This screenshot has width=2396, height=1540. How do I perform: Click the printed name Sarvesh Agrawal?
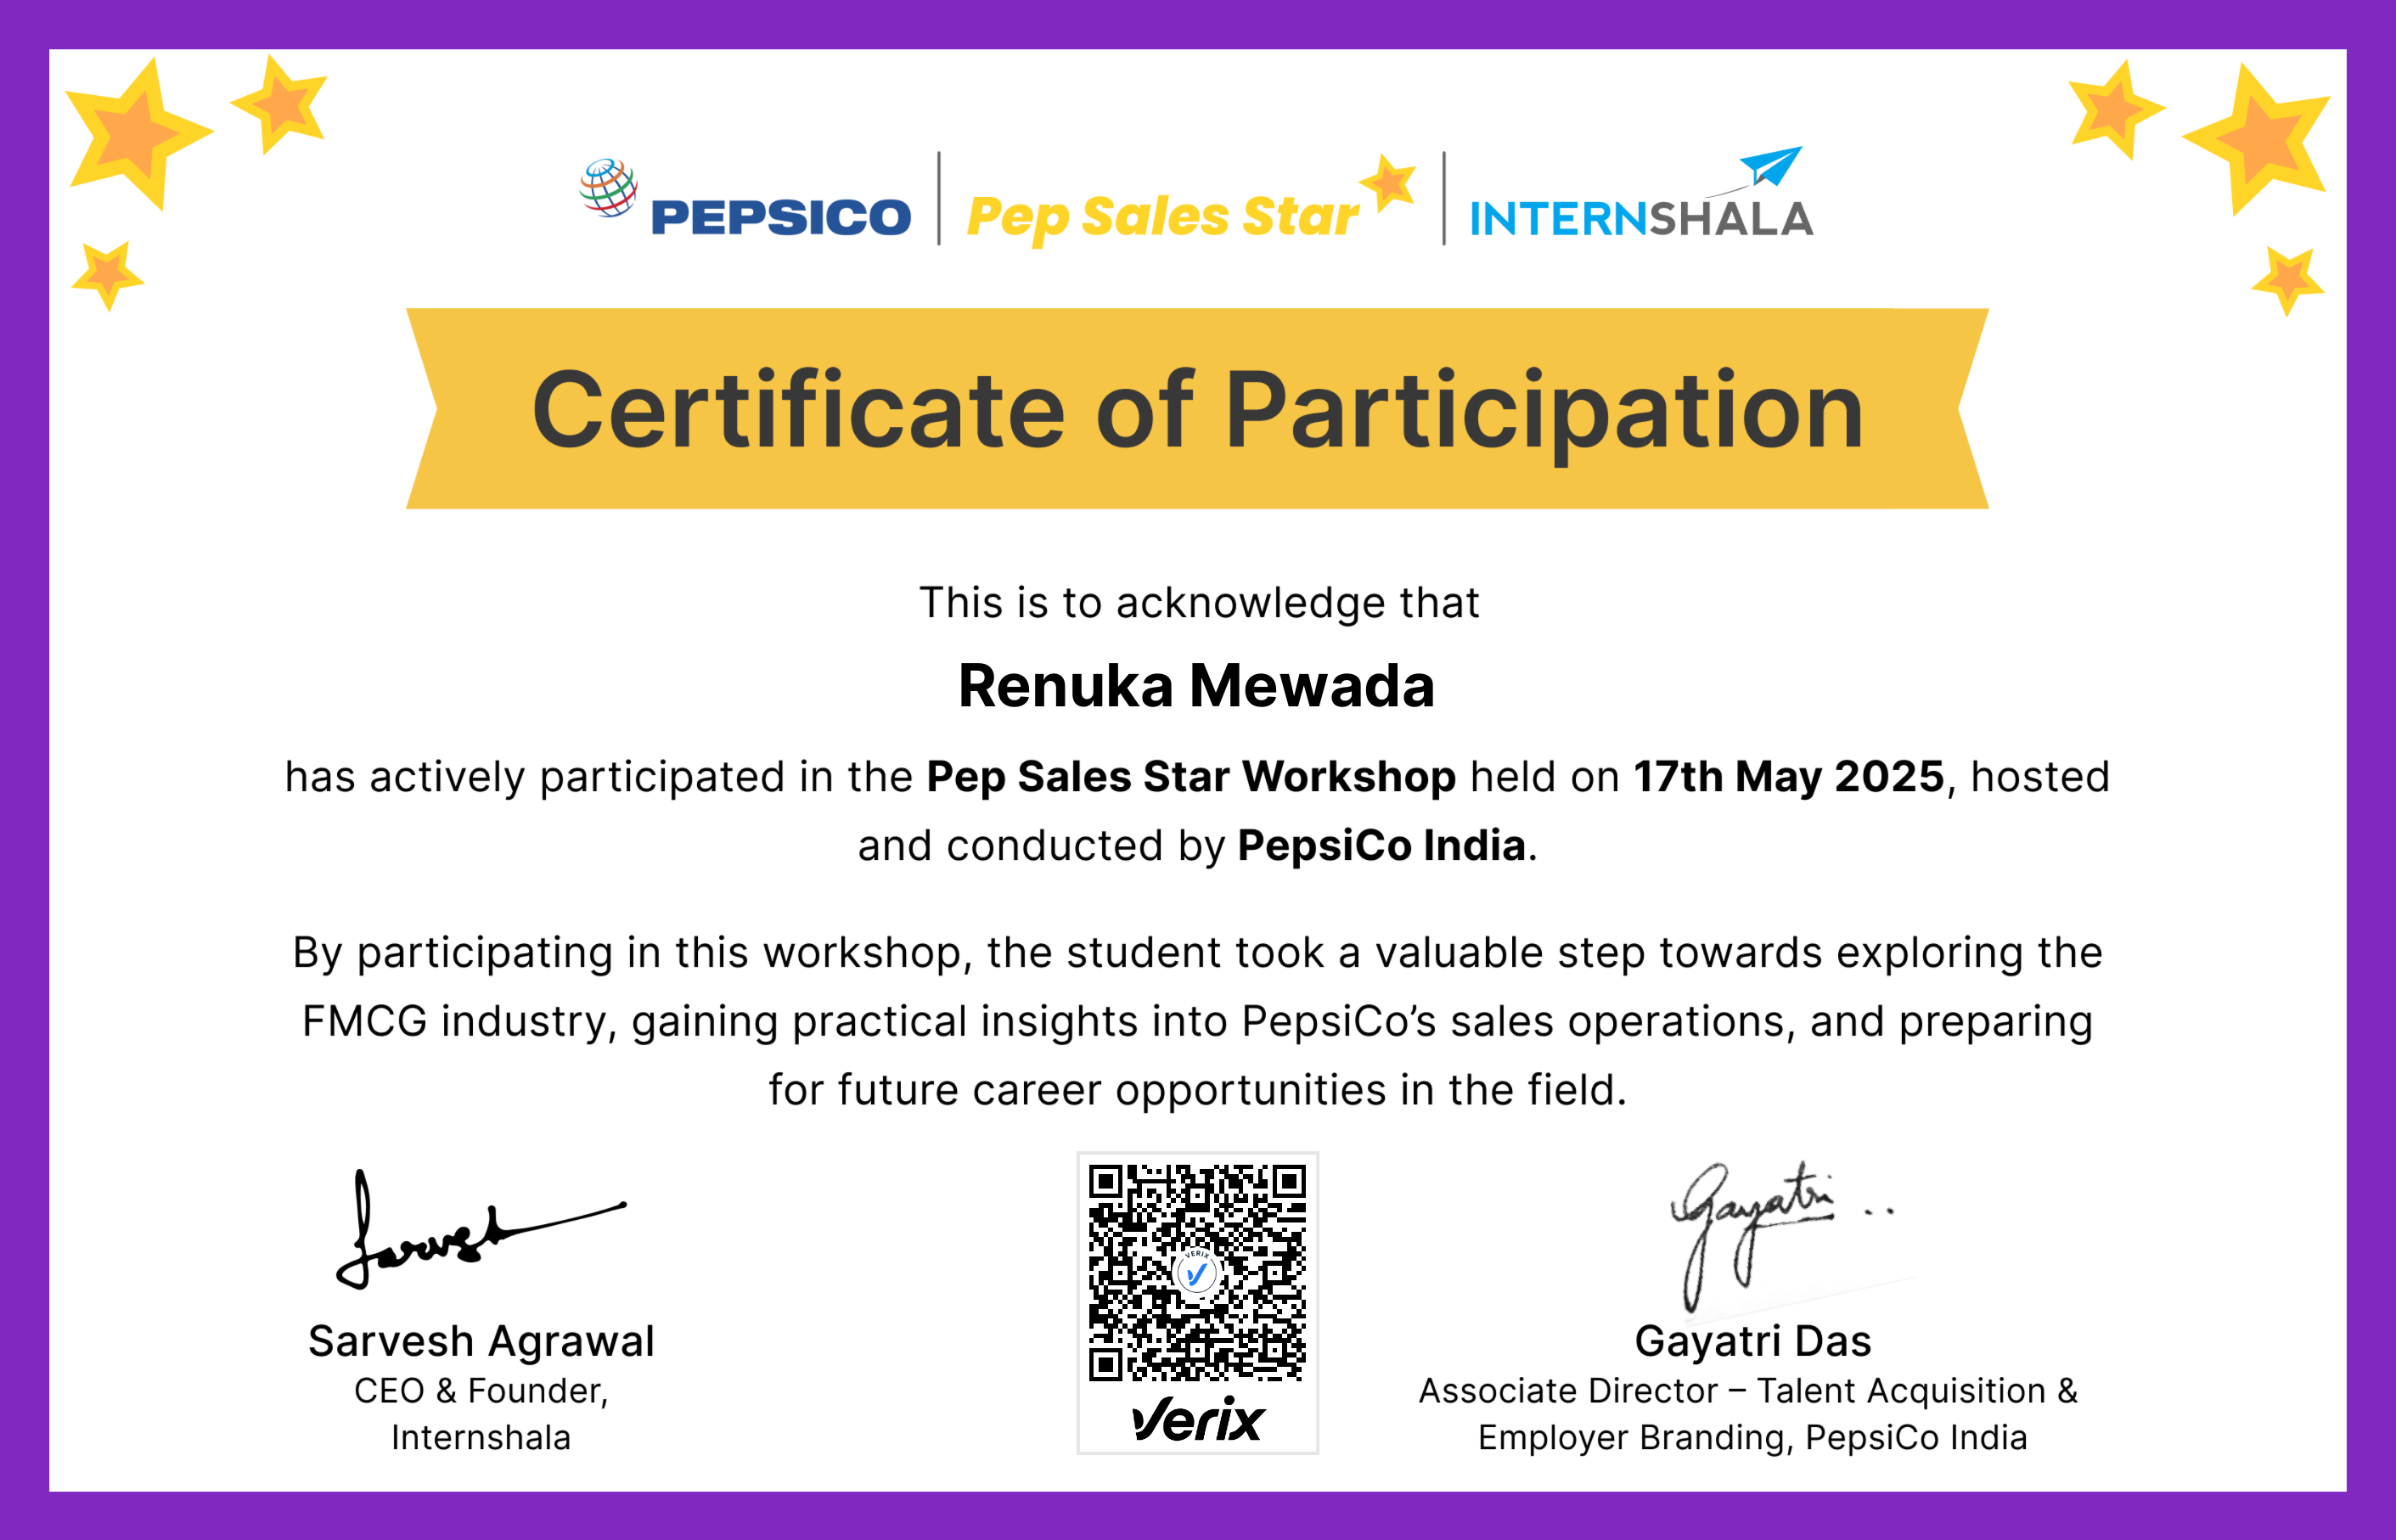[481, 1342]
